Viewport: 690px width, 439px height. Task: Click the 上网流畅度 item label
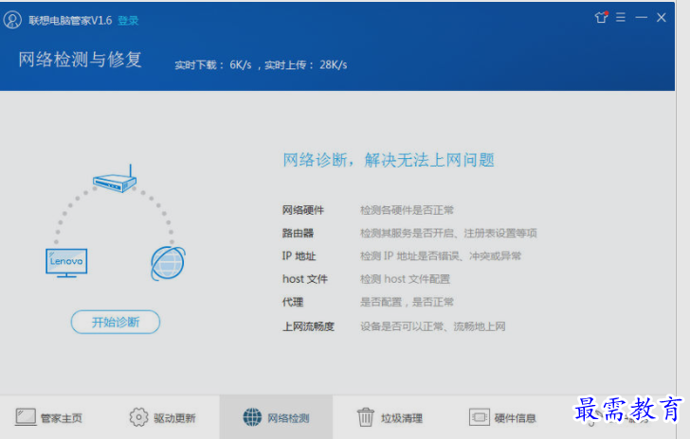[x=308, y=326]
